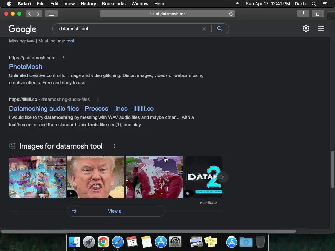Click the View all images button
The width and height of the screenshot is (335, 251).
[115, 211]
